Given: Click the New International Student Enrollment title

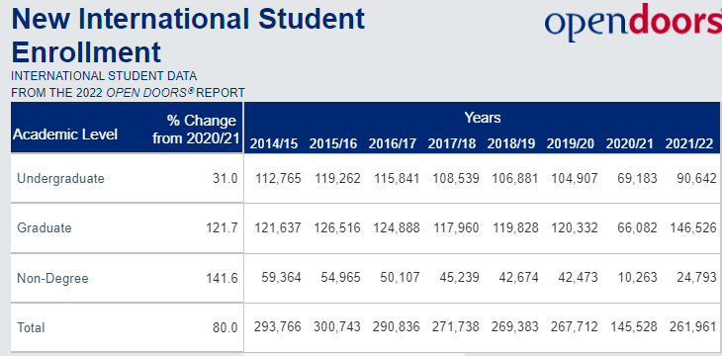Looking at the screenshot, I should [188, 35].
